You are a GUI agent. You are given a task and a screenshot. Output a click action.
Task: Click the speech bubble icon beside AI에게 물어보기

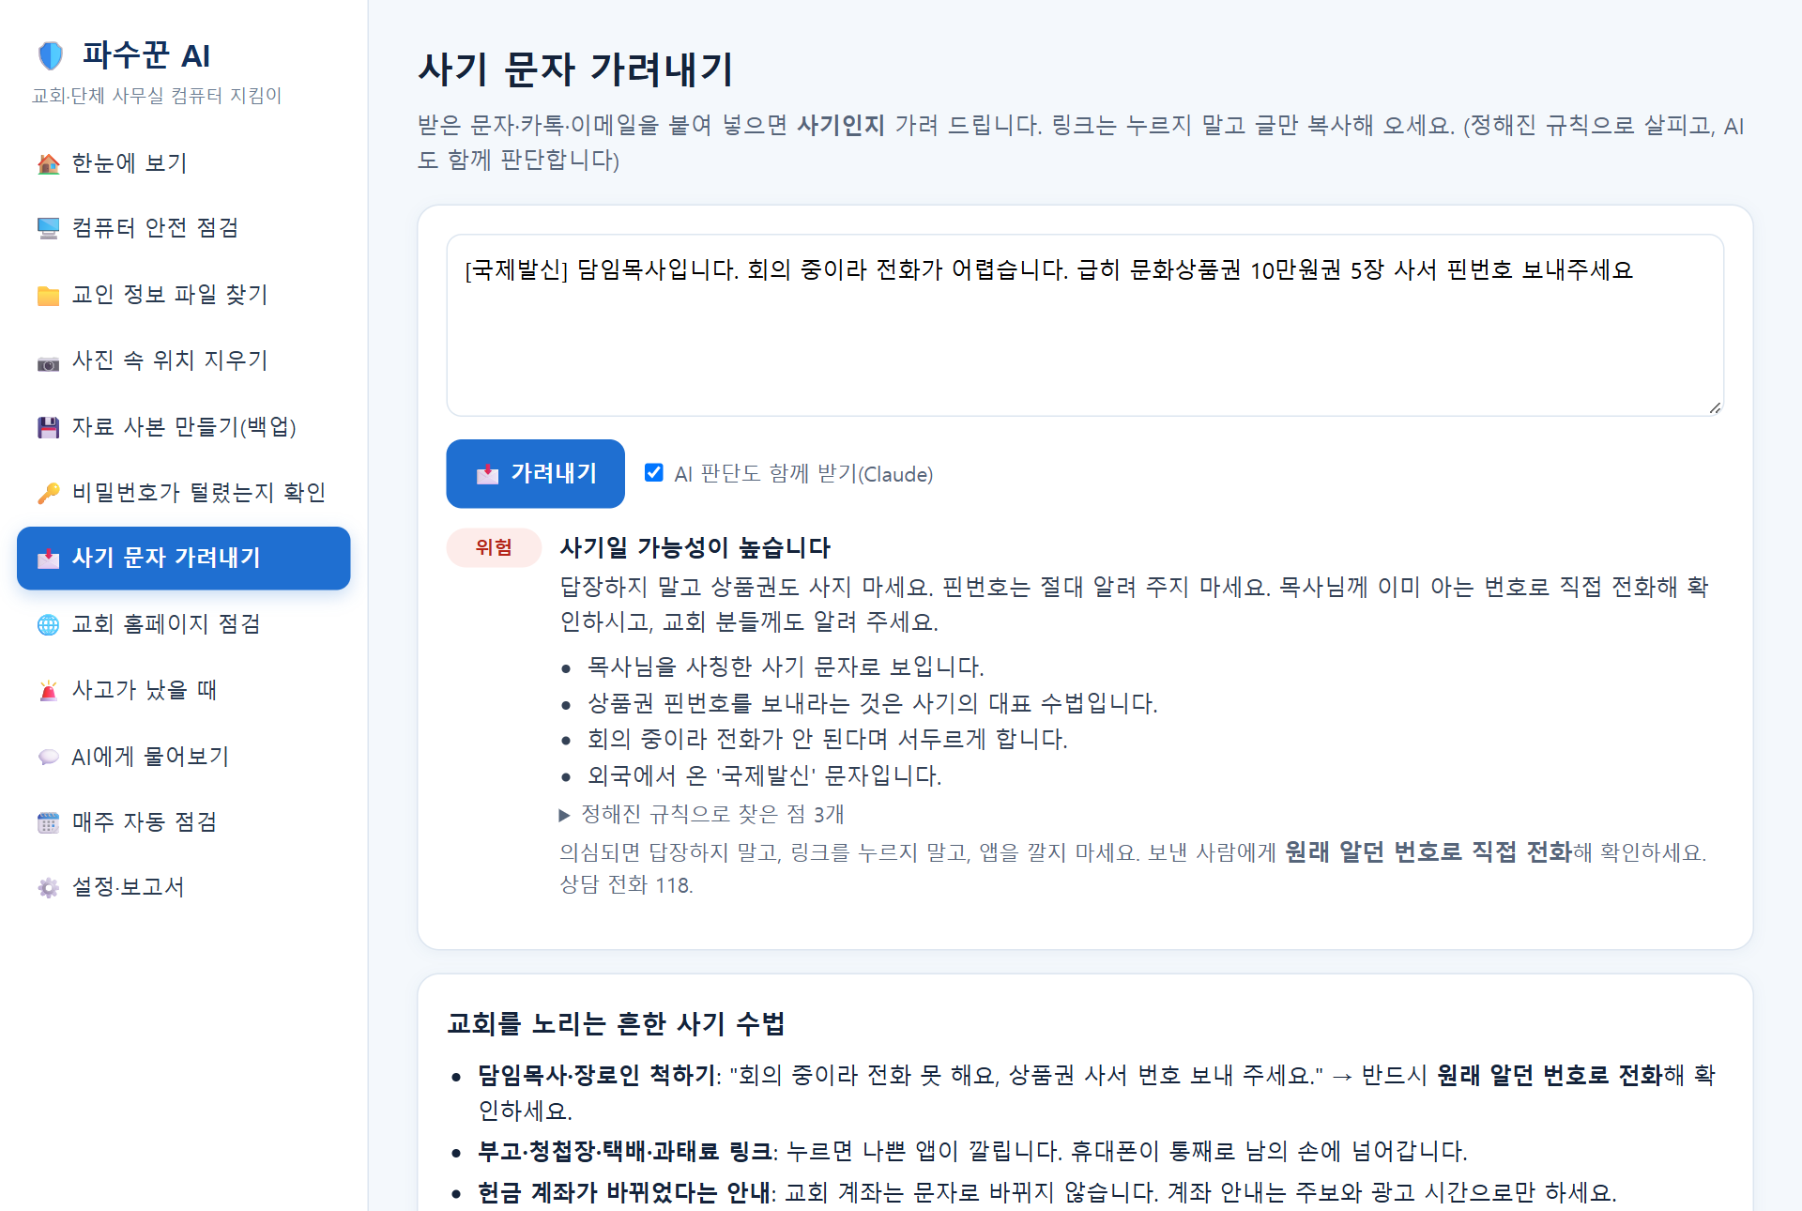pyautogui.click(x=48, y=758)
